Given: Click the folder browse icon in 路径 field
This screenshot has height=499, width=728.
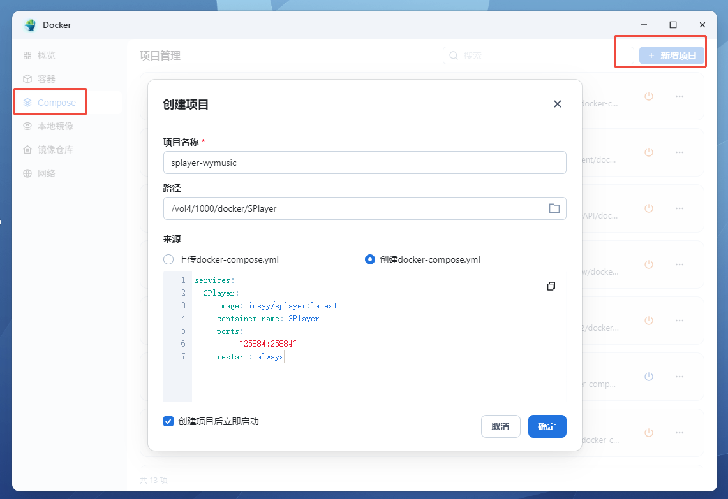Looking at the screenshot, I should (x=554, y=208).
